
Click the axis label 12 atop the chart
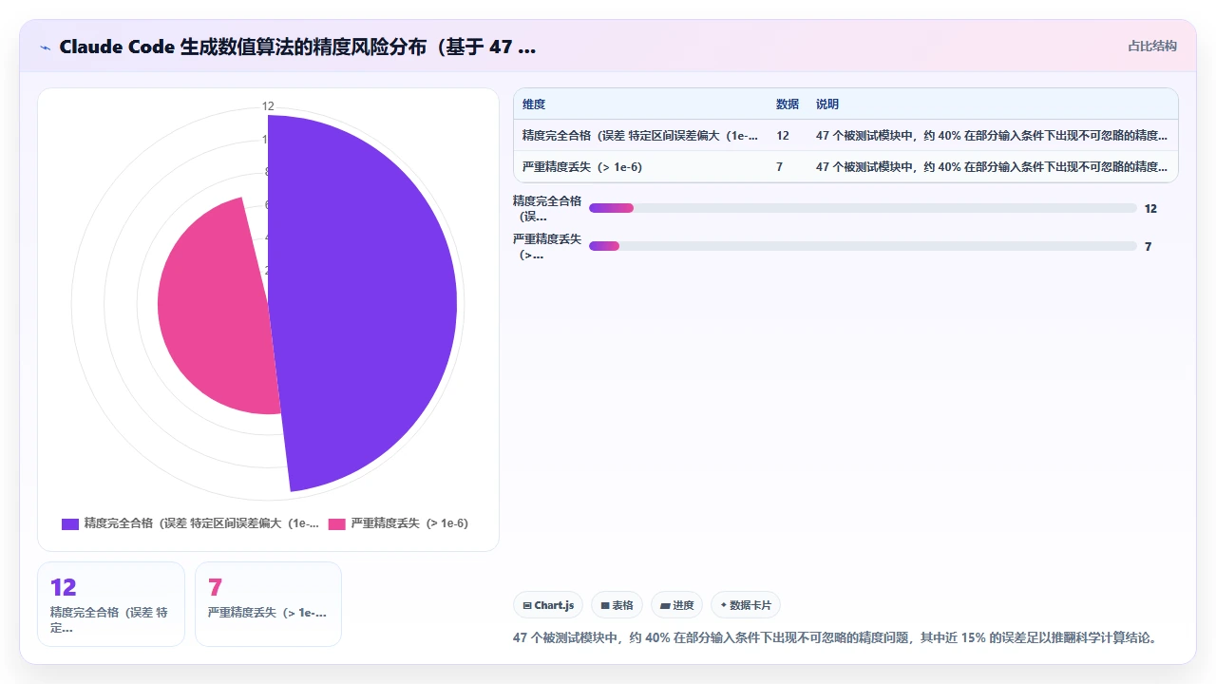[x=268, y=106]
